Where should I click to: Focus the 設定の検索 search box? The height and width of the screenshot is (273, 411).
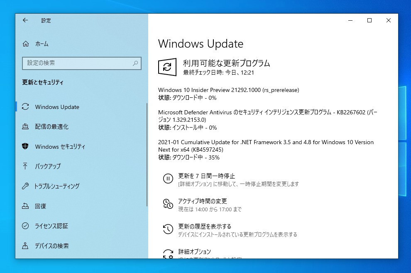[82, 63]
